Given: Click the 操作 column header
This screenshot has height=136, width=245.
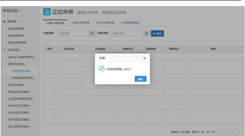Looking at the screenshot, I should (213, 49).
